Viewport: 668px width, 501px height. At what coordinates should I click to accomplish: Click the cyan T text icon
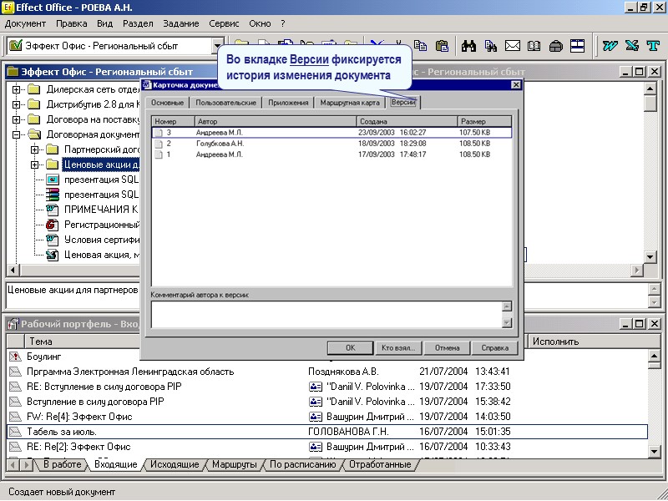(653, 46)
